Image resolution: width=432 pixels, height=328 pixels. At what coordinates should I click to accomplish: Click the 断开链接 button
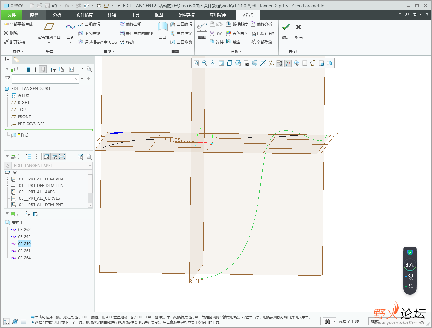click(x=14, y=42)
